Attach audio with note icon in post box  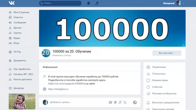120,102
